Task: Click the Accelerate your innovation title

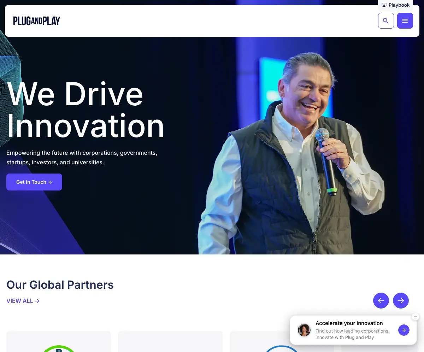Action: click(349, 323)
